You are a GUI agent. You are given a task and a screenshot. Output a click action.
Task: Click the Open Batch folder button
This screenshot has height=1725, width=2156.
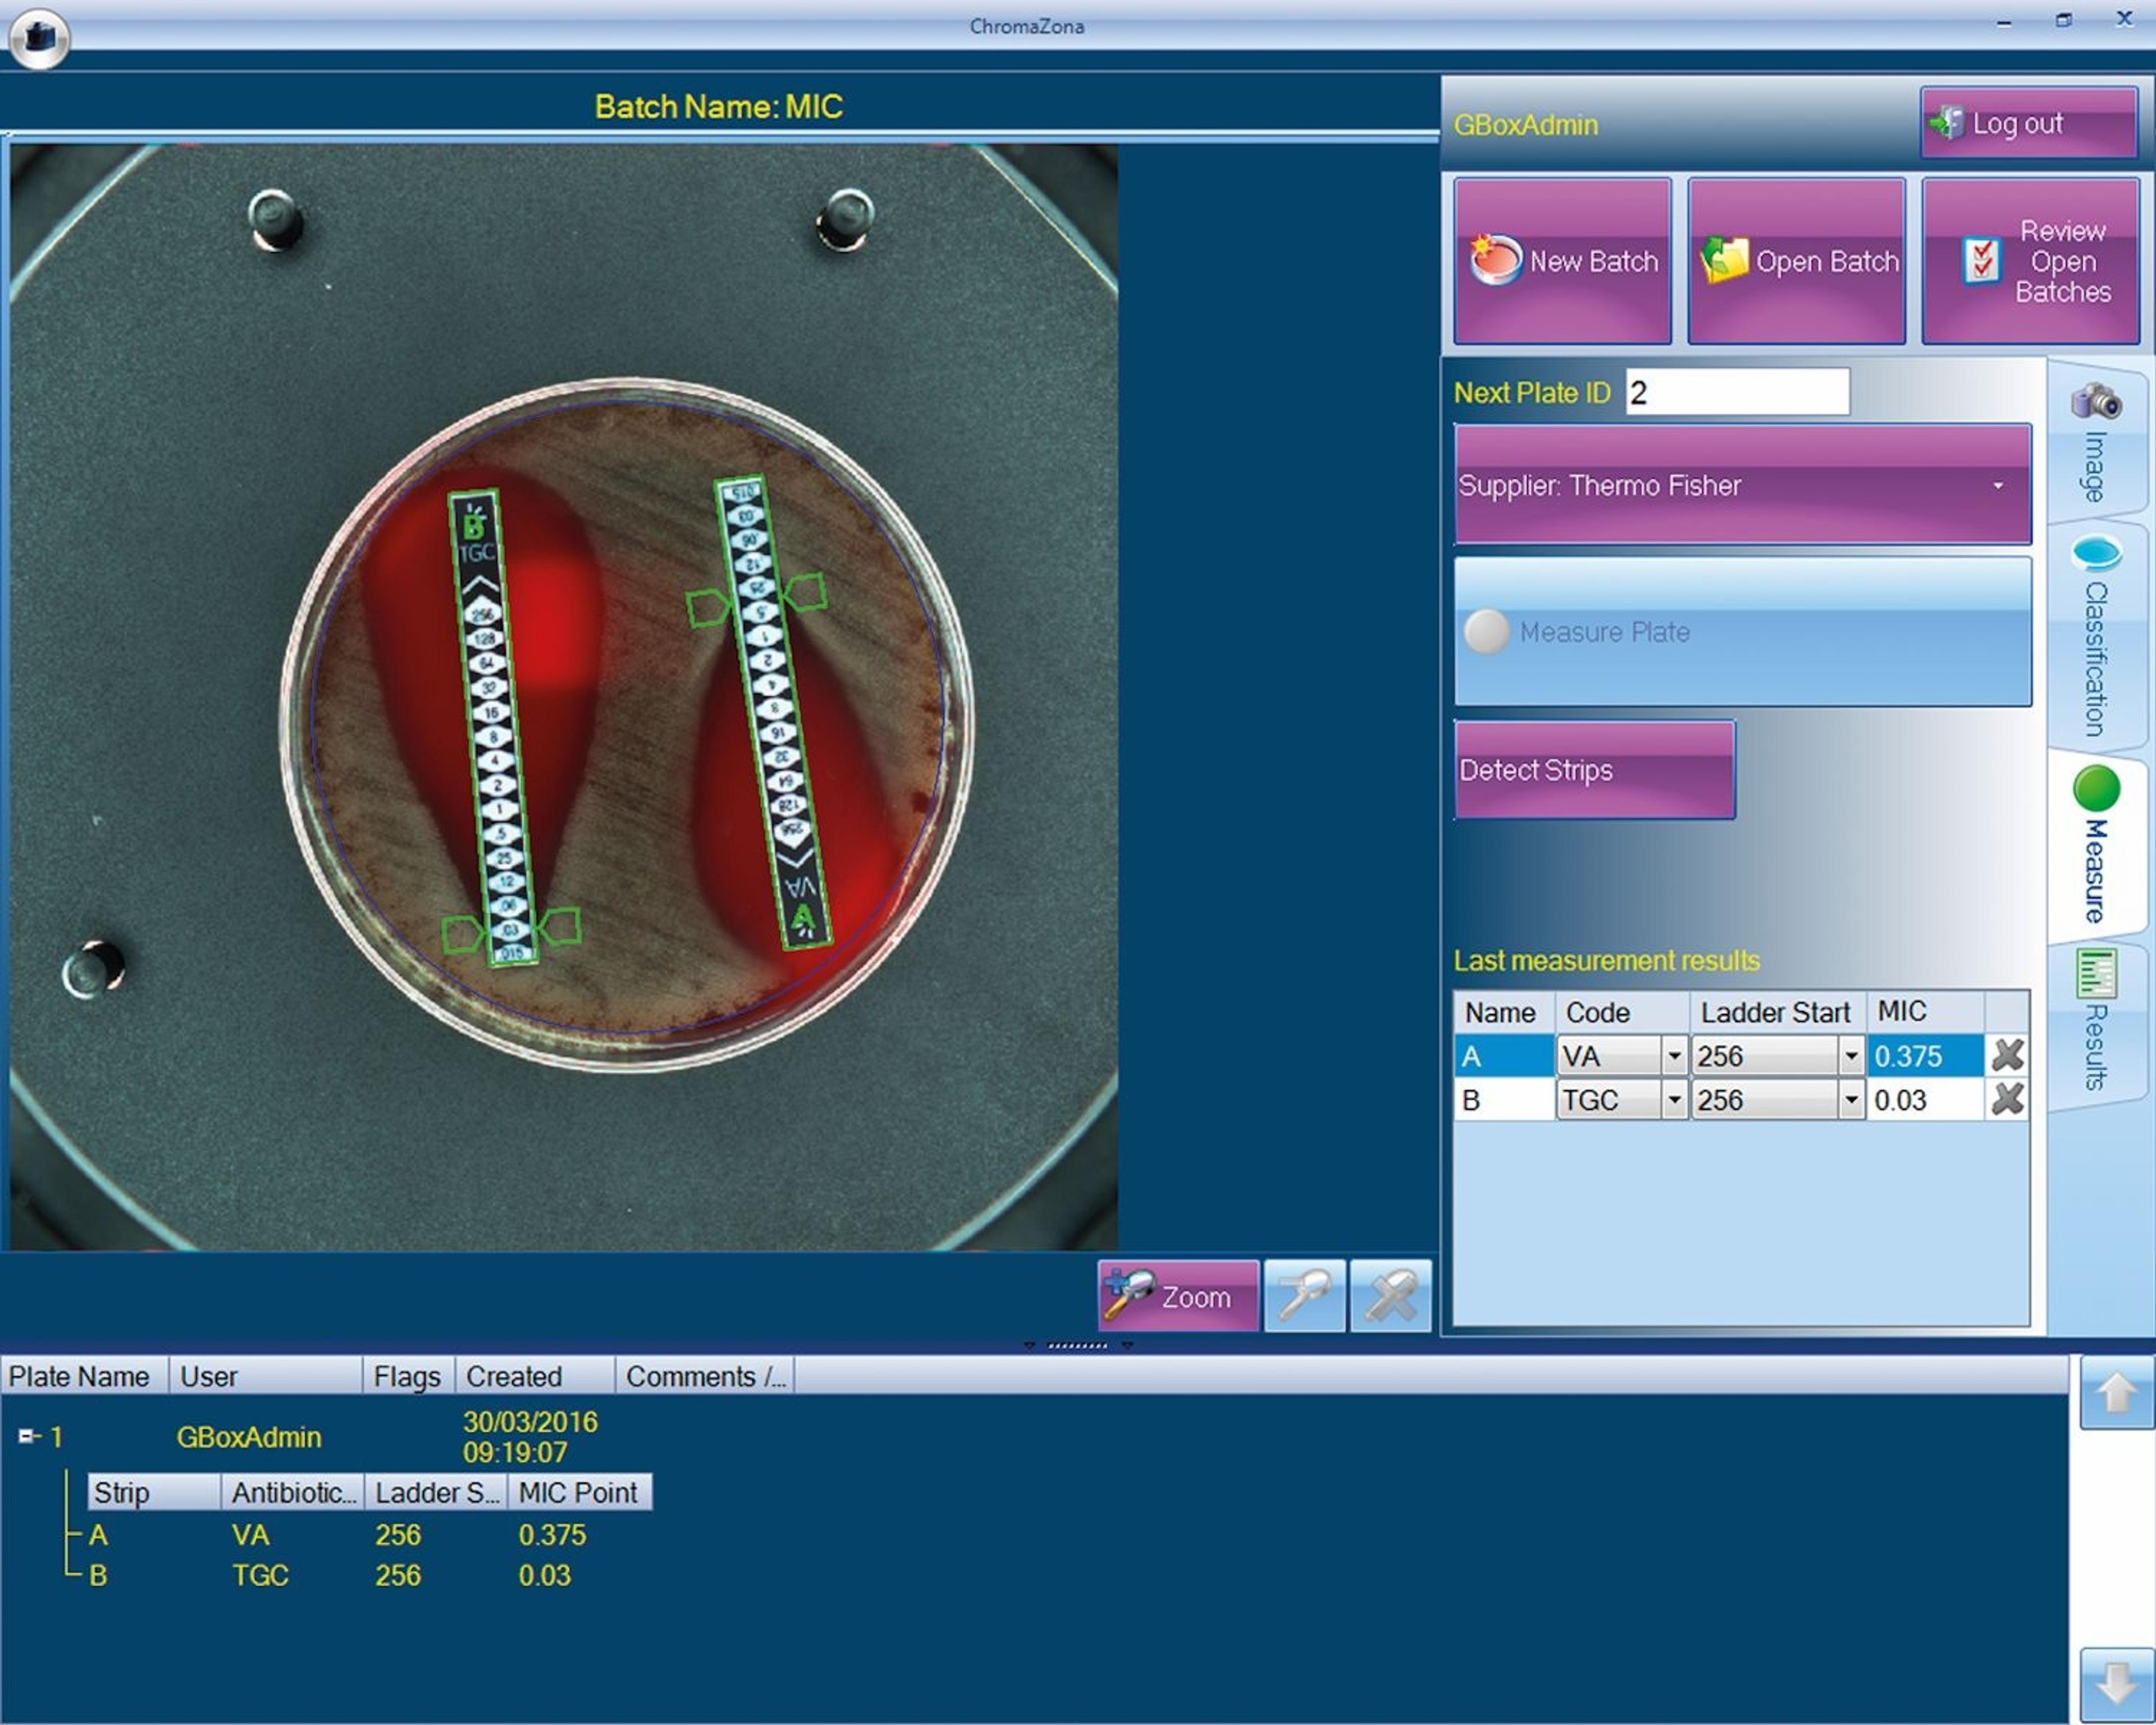[1797, 261]
